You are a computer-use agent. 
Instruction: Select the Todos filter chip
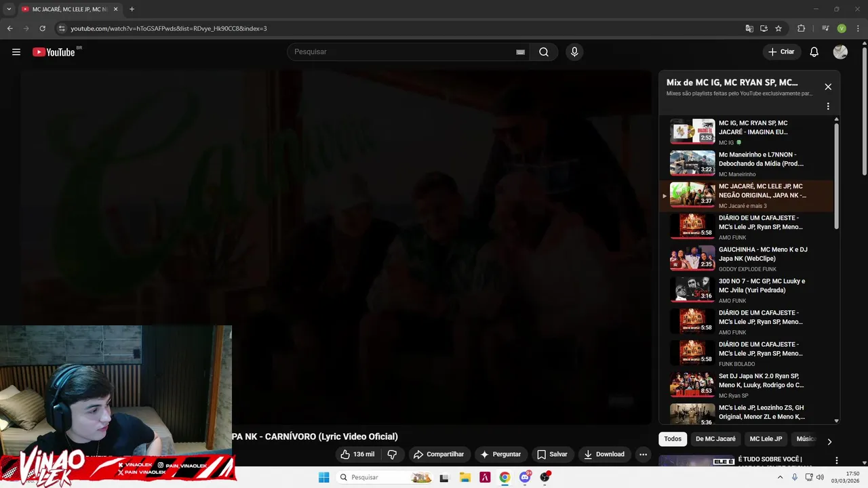click(673, 439)
